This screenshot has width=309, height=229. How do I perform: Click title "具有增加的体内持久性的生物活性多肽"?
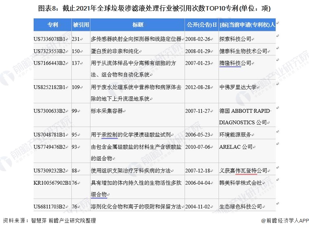pos(136,188)
